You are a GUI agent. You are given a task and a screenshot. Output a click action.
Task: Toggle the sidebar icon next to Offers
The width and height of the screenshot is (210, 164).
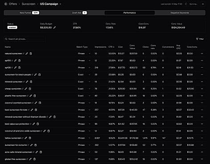6,4
